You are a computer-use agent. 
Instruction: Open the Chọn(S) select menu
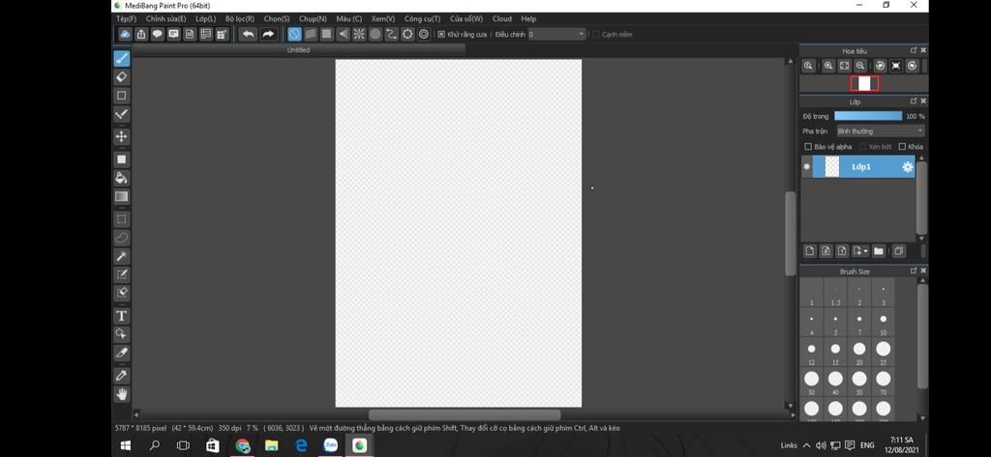tap(277, 19)
